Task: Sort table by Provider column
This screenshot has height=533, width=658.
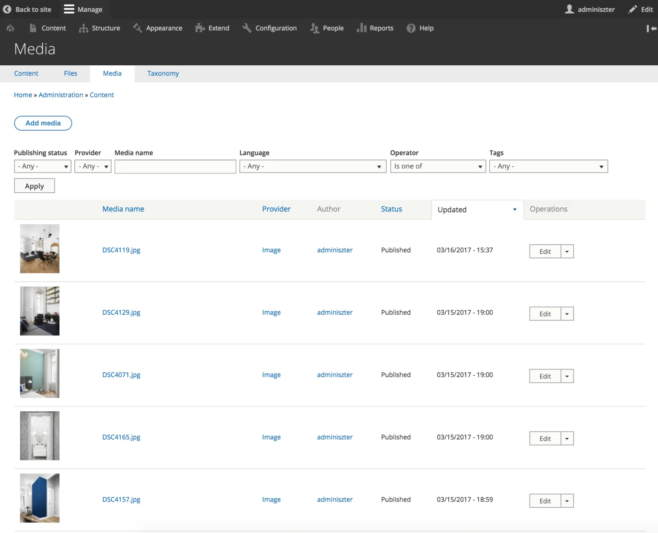Action: click(x=277, y=209)
